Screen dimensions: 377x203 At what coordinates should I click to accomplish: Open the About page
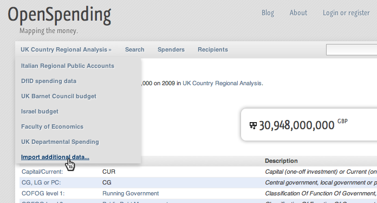(298, 13)
